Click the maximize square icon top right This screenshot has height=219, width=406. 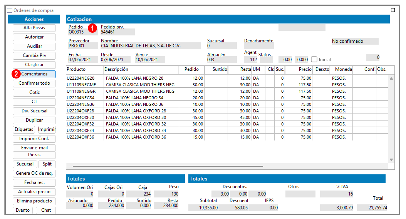click(393, 10)
